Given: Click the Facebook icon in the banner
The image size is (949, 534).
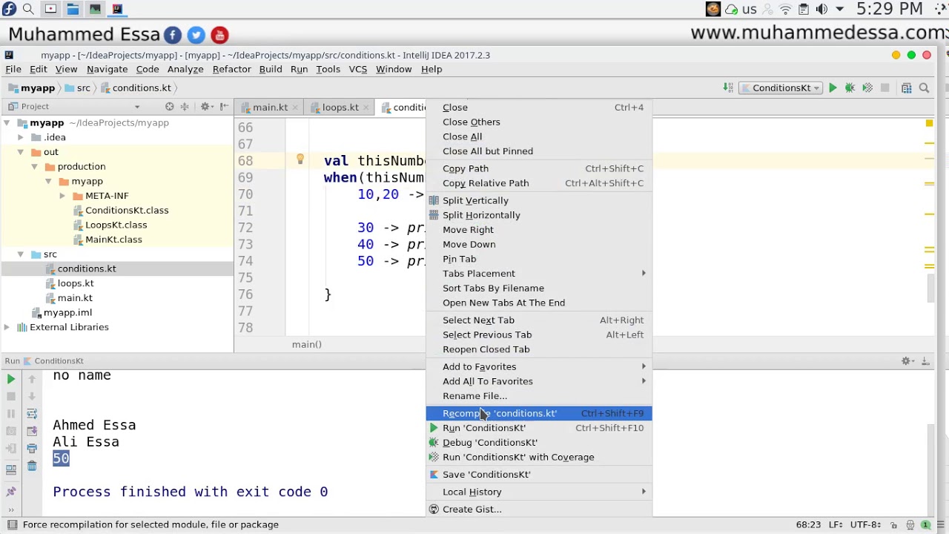Looking at the screenshot, I should pos(172,35).
